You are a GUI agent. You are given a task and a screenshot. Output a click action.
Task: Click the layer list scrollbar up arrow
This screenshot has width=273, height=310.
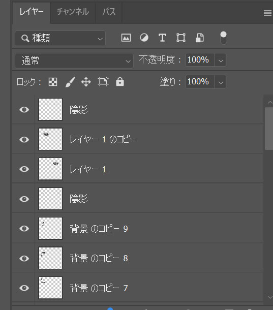tap(270, 102)
